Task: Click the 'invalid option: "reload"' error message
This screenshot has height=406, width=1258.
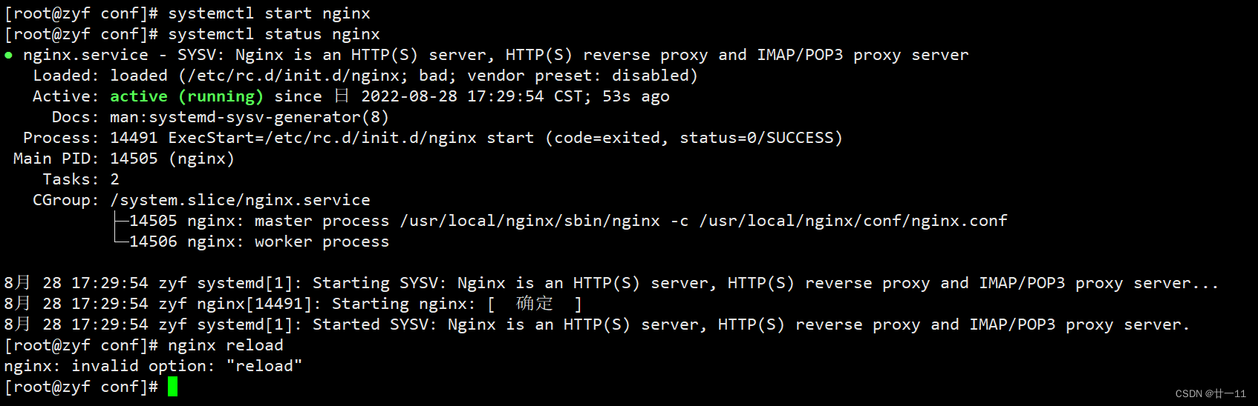Action: [x=186, y=366]
